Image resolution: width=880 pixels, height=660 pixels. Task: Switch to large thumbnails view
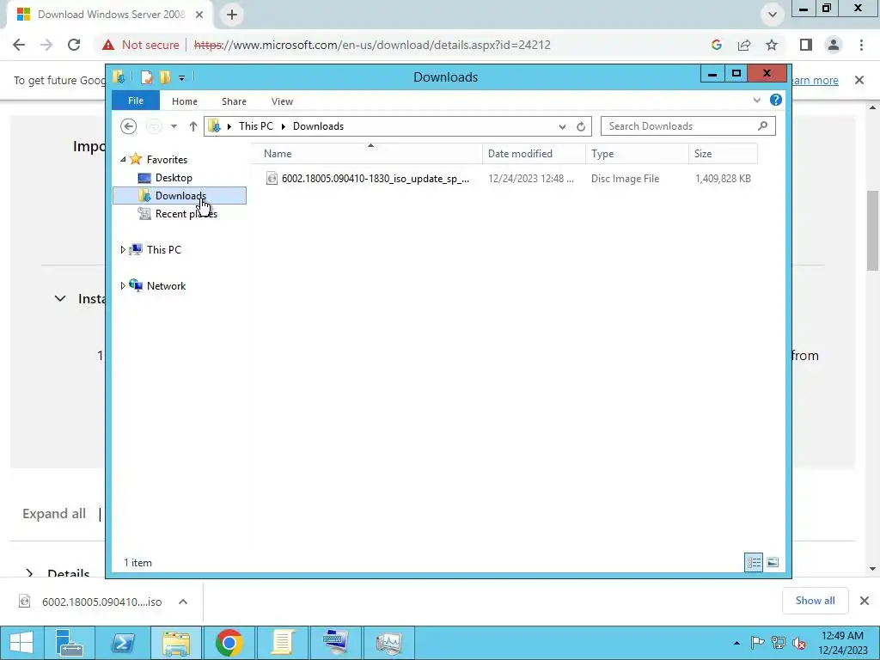click(773, 562)
